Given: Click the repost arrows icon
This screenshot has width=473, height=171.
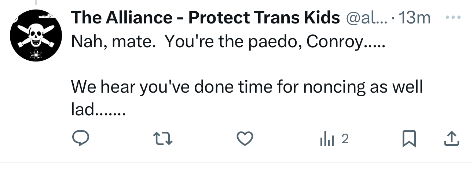Looking at the screenshot, I should [x=162, y=139].
